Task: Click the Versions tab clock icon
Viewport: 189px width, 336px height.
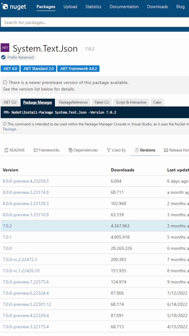Action: coord(137,150)
